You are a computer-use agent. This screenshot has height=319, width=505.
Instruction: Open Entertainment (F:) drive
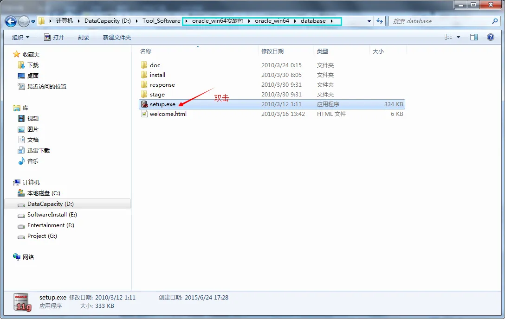[51, 225]
